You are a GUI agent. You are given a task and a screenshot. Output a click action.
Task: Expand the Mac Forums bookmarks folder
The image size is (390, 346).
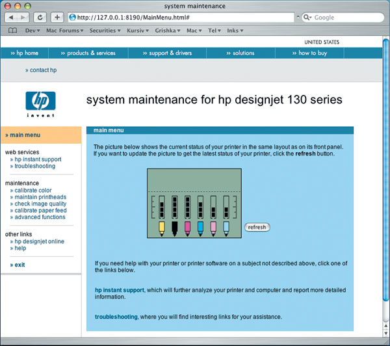coord(64,31)
